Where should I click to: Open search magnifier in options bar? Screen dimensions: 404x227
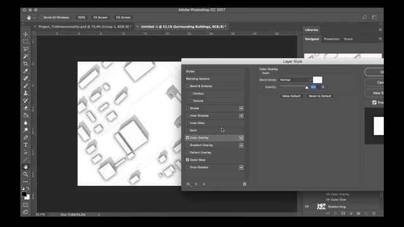(x=365, y=18)
